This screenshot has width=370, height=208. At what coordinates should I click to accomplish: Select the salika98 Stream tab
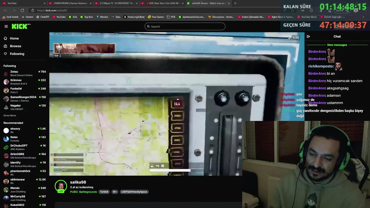point(208,3)
